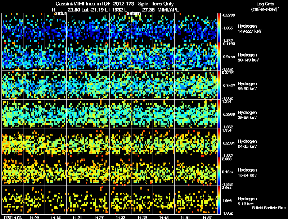Click the '14:51' time axis label
The width and height of the screenshot is (288, 219).
click(x=185, y=217)
